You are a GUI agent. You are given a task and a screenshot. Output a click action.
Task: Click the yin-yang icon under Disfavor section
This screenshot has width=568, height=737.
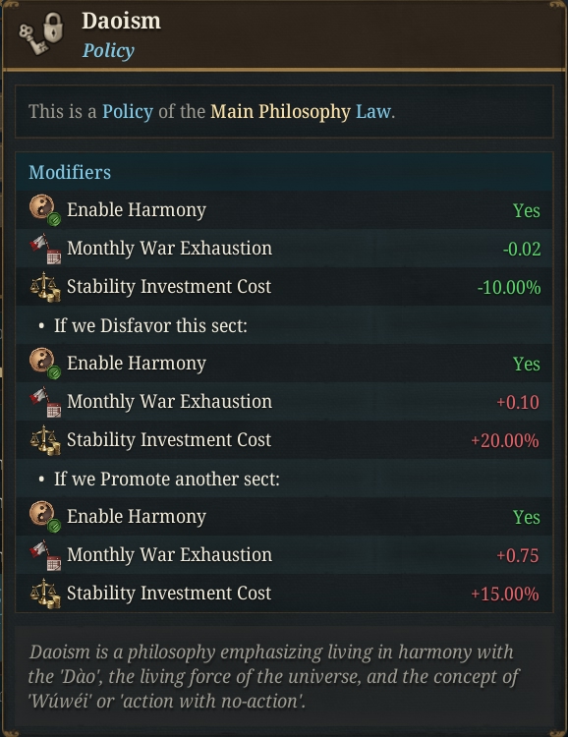(45, 363)
